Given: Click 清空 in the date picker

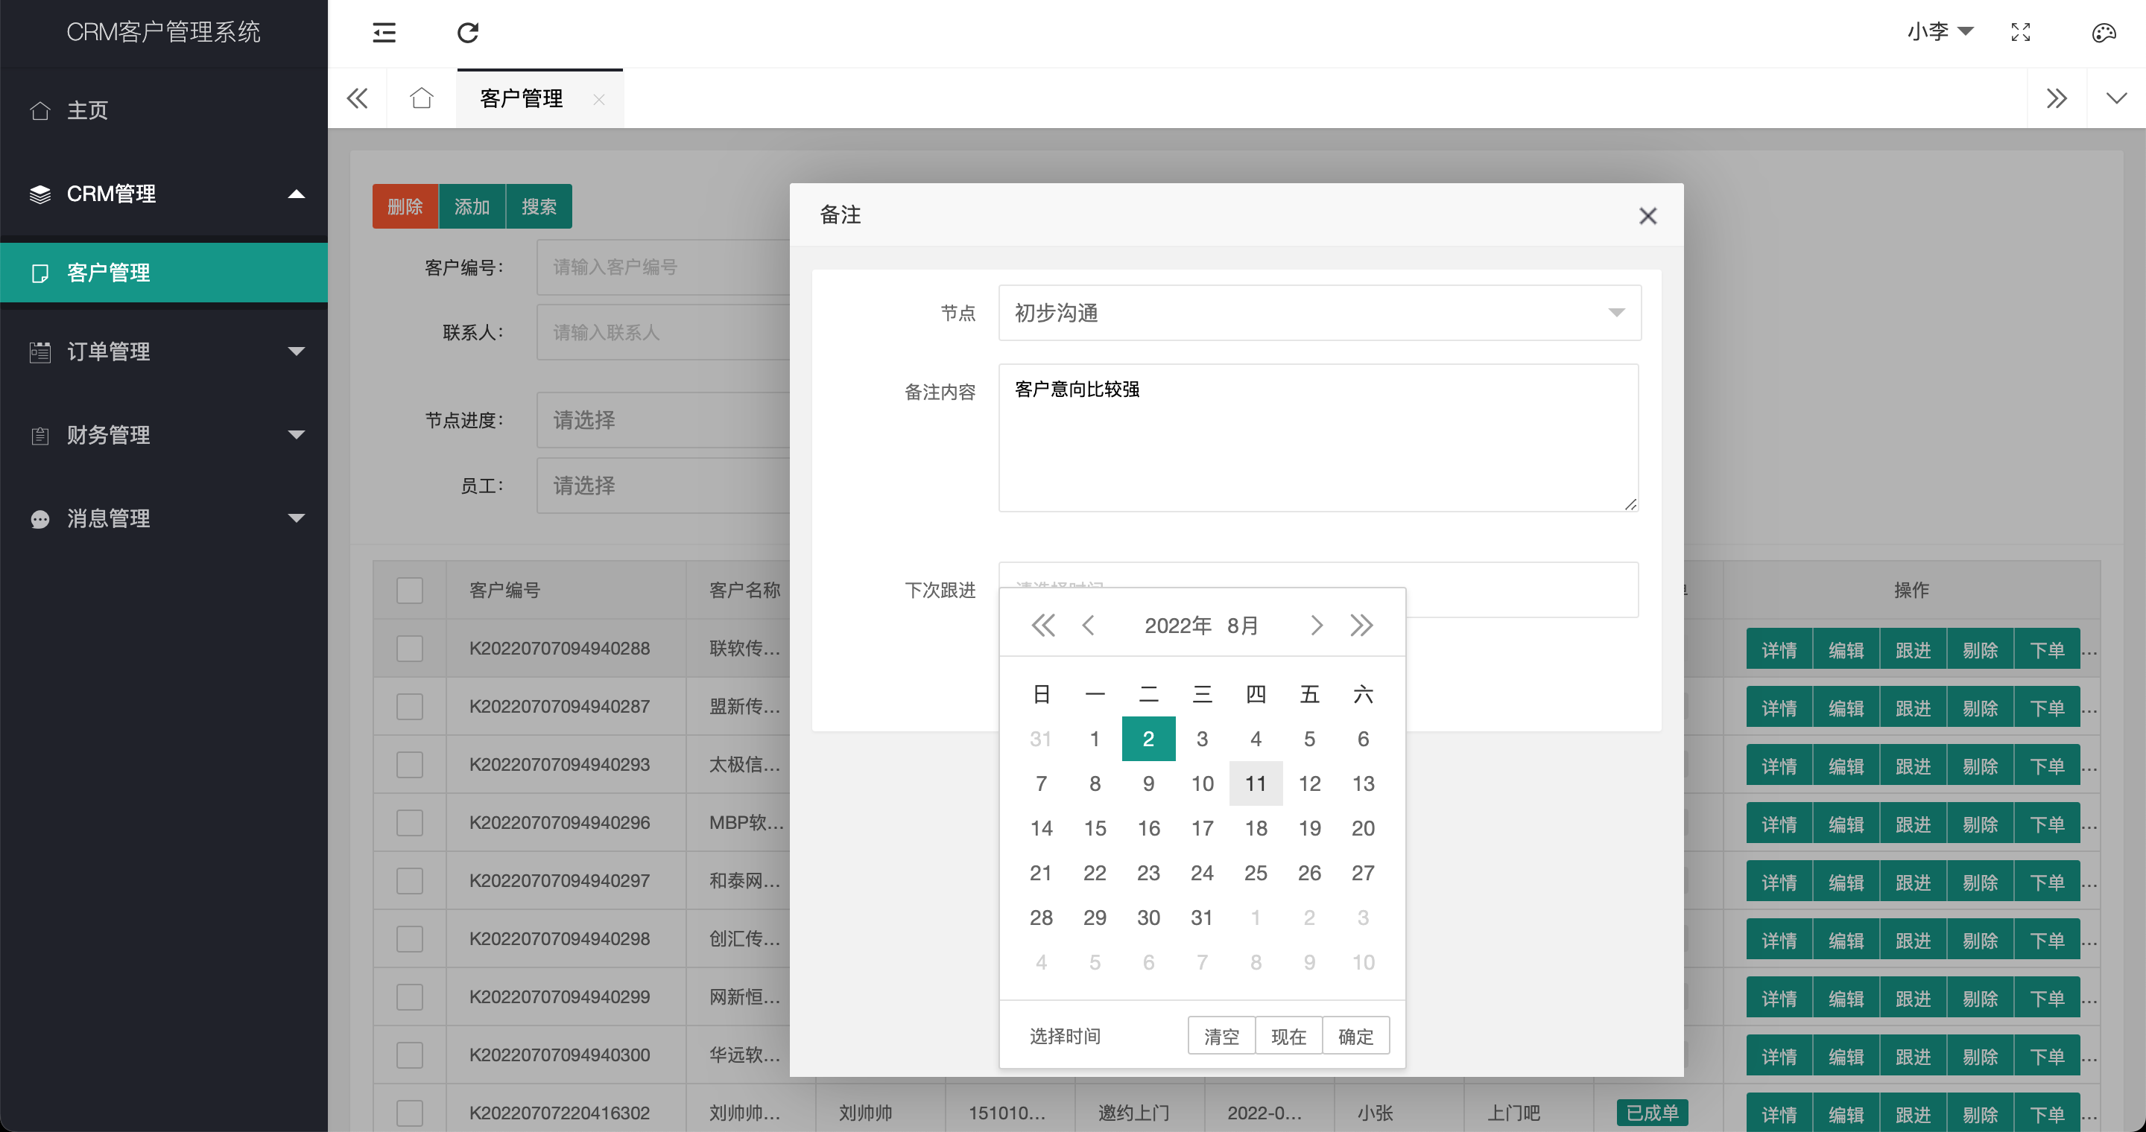Looking at the screenshot, I should click(1221, 1035).
